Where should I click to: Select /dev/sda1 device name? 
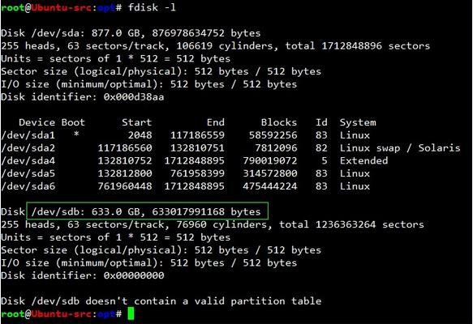click(28, 135)
